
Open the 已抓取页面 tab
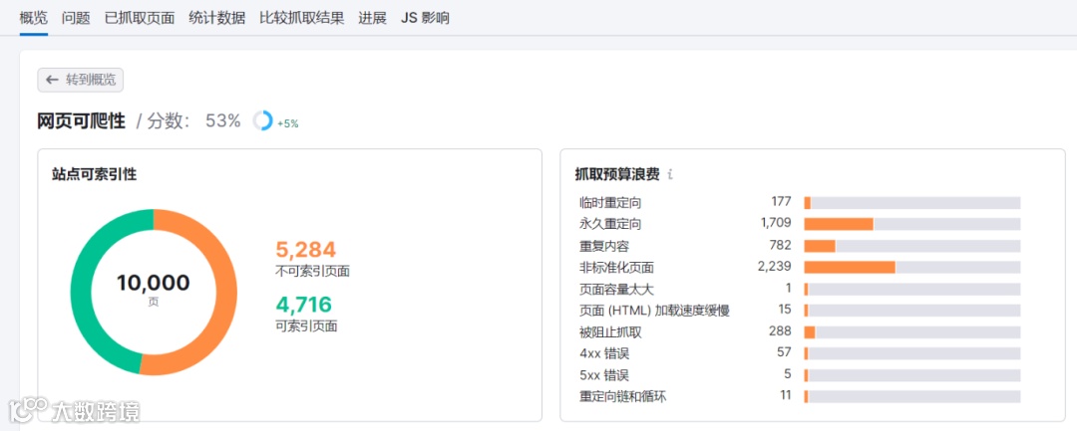(140, 18)
